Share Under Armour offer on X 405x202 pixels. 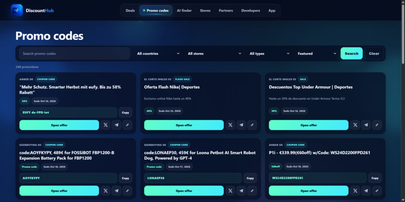(x=355, y=125)
